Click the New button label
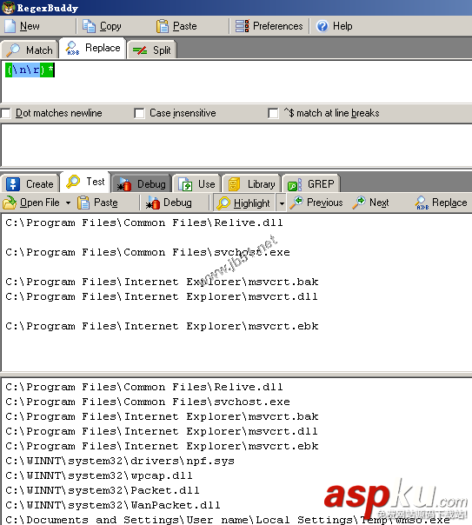This screenshot has width=472, height=525. click(30, 26)
